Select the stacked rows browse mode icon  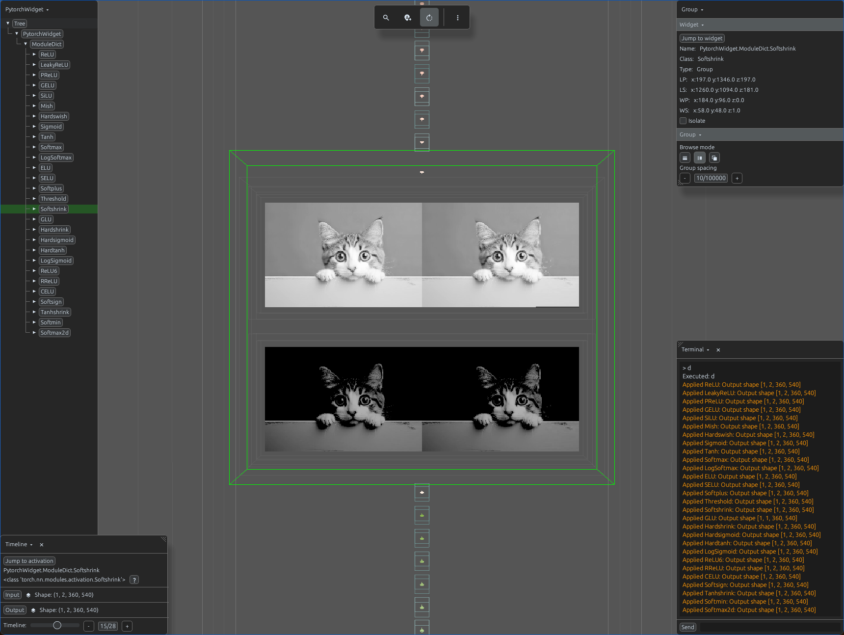pos(685,158)
